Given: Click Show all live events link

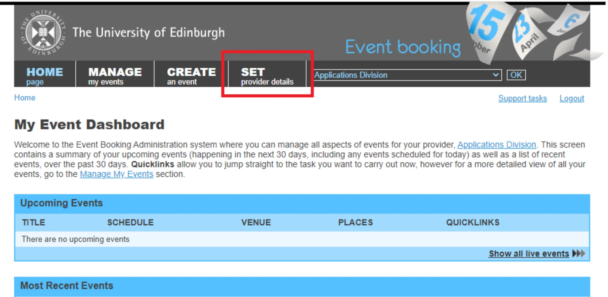Looking at the screenshot, I should [529, 254].
